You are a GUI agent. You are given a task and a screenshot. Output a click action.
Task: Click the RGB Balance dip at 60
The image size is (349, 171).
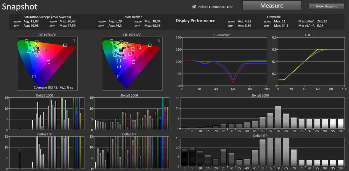(233, 81)
